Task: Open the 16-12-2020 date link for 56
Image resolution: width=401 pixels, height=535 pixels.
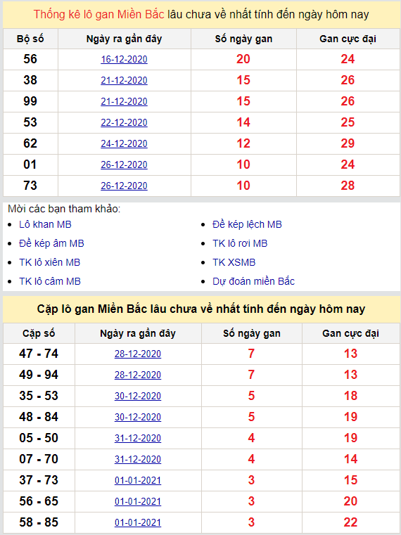Action: 124,59
